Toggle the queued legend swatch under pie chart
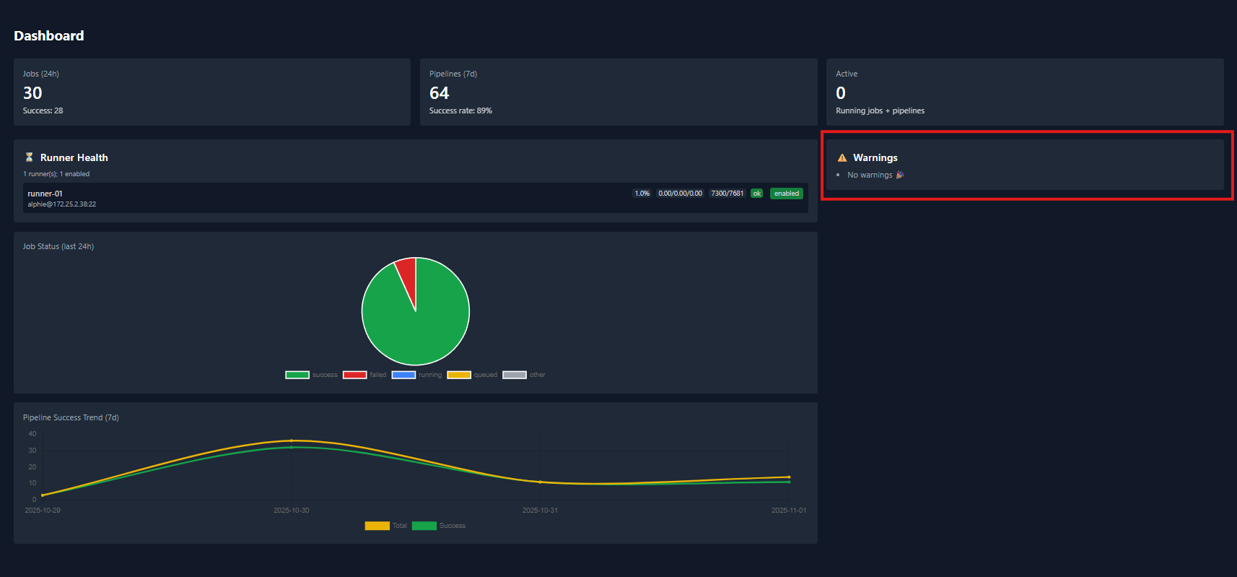 tap(459, 375)
